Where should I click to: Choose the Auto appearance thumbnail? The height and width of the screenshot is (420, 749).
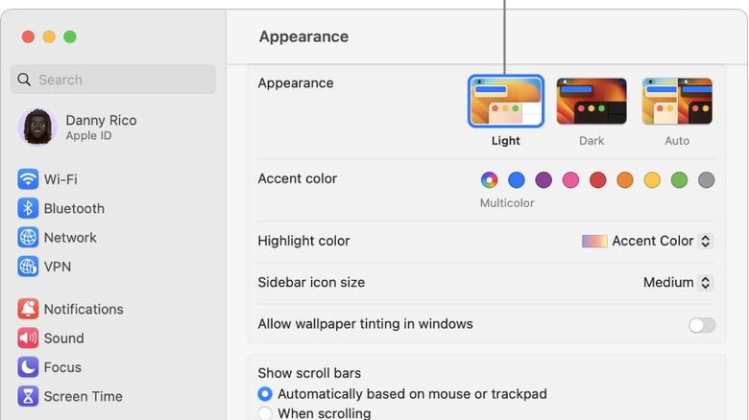click(x=677, y=102)
